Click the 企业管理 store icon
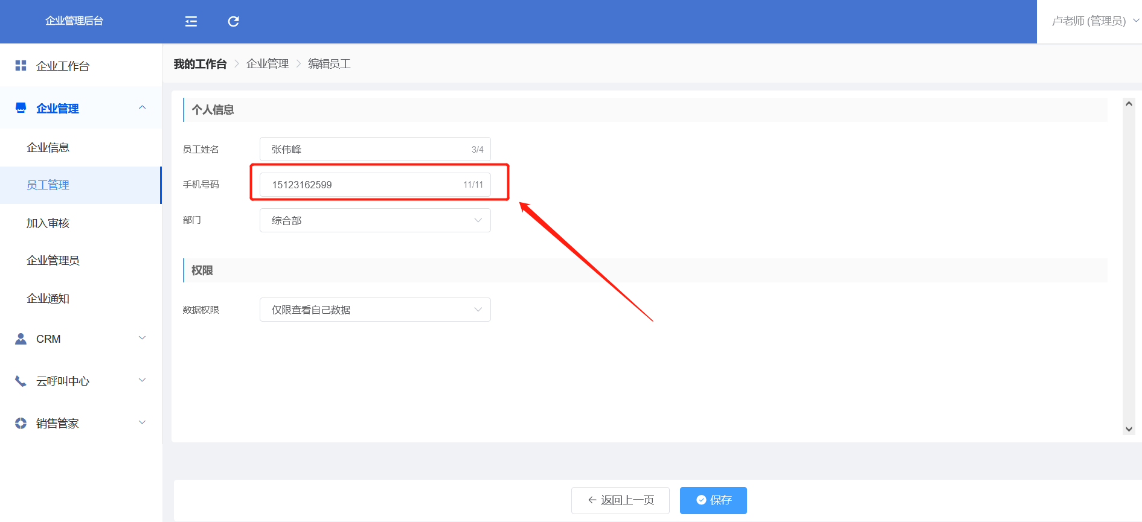This screenshot has width=1142, height=522. [x=21, y=108]
